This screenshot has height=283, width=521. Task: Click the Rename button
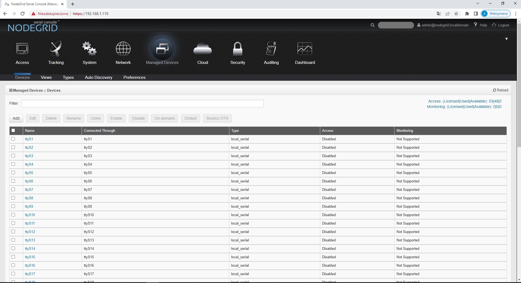74,118
